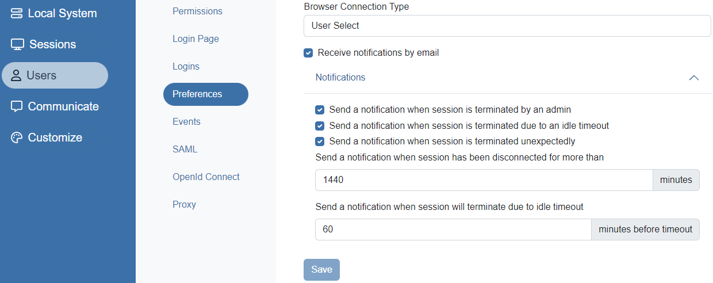Click the Communicate chat bubble icon
This screenshot has height=283, width=713.
(17, 106)
